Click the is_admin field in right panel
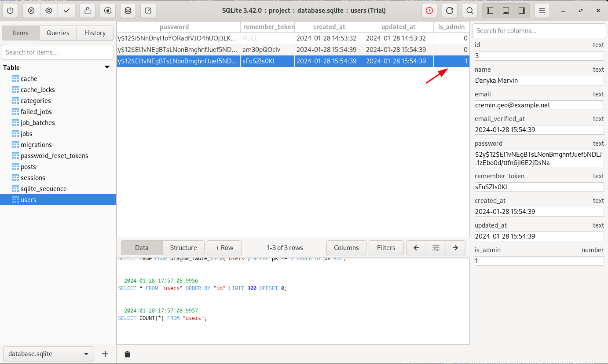The width and height of the screenshot is (608, 364). coord(539,261)
